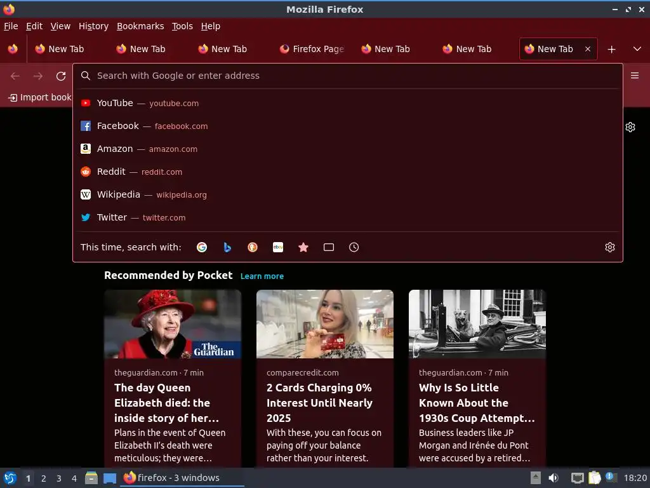Screen dimensions: 650x488
Task: Open Reddit suggestion favicon
Action: (86, 172)
